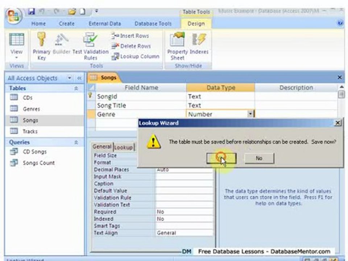Open the Database Tools ribbon tab
This screenshot has width=348, height=261.
153,24
